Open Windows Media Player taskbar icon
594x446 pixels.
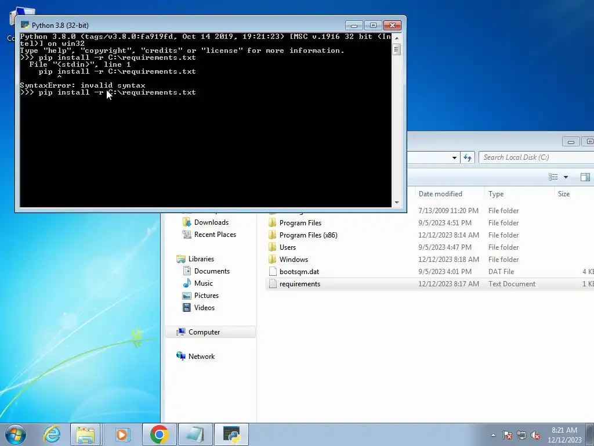pyautogui.click(x=122, y=434)
